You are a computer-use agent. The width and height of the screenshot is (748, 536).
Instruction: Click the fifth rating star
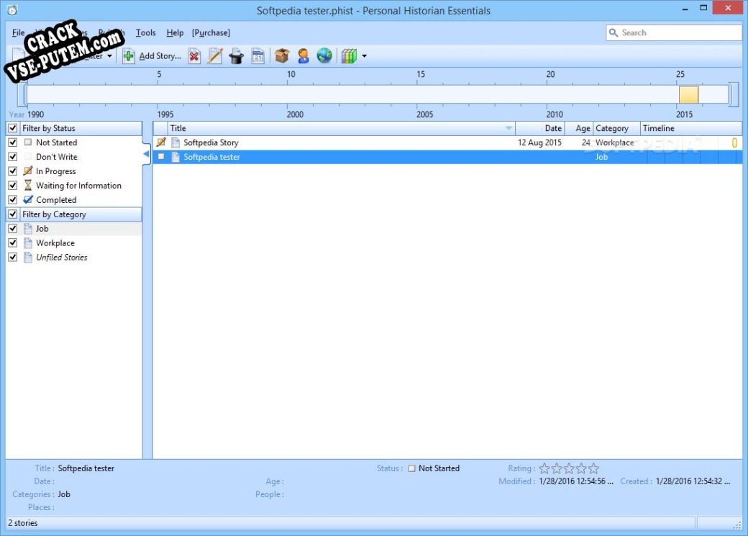pos(593,468)
